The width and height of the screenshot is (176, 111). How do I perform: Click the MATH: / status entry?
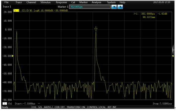coord(48,107)
